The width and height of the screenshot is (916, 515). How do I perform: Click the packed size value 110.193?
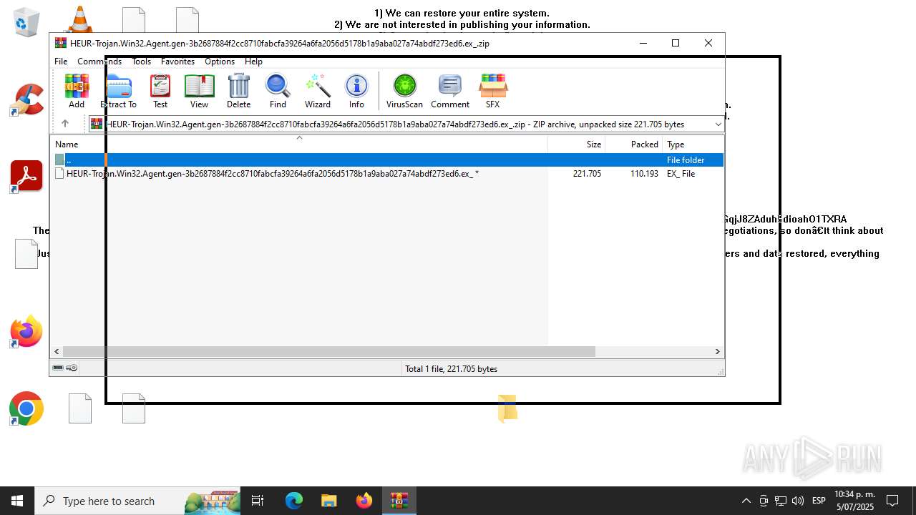pos(644,174)
